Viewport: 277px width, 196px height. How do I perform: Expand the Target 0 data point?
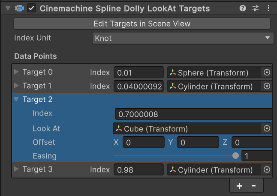tap(16, 72)
